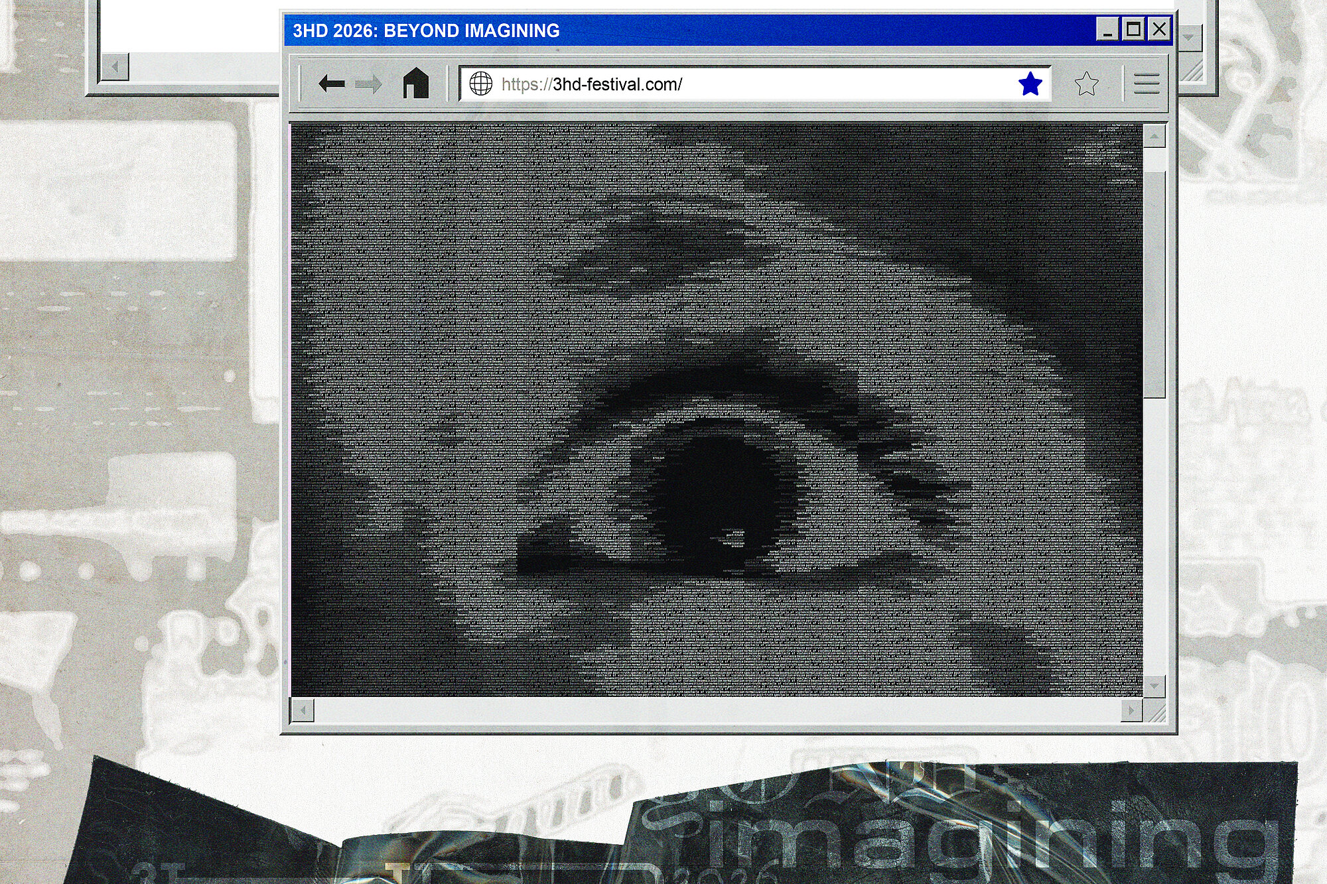Open the hamburger menu in the toolbar

(1147, 84)
